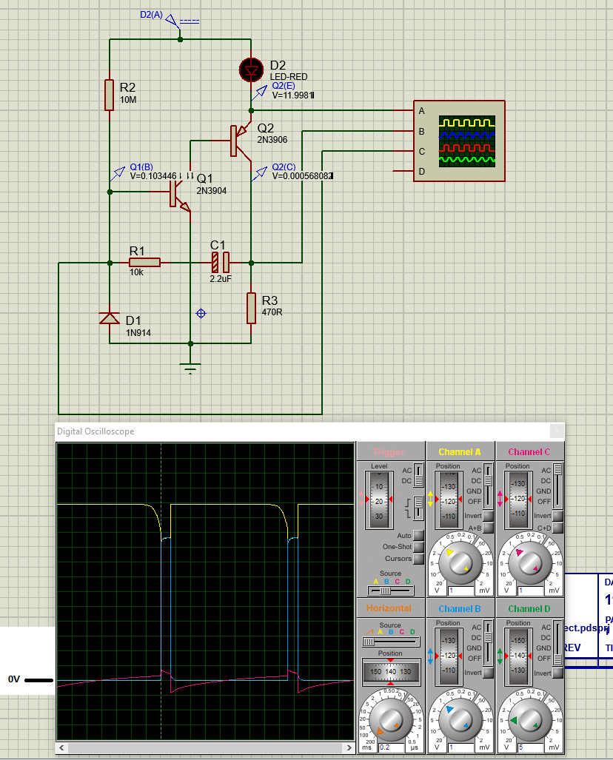Click the oscilloscope scrollbar left arrow
This screenshot has height=760, width=613.
click(61, 747)
